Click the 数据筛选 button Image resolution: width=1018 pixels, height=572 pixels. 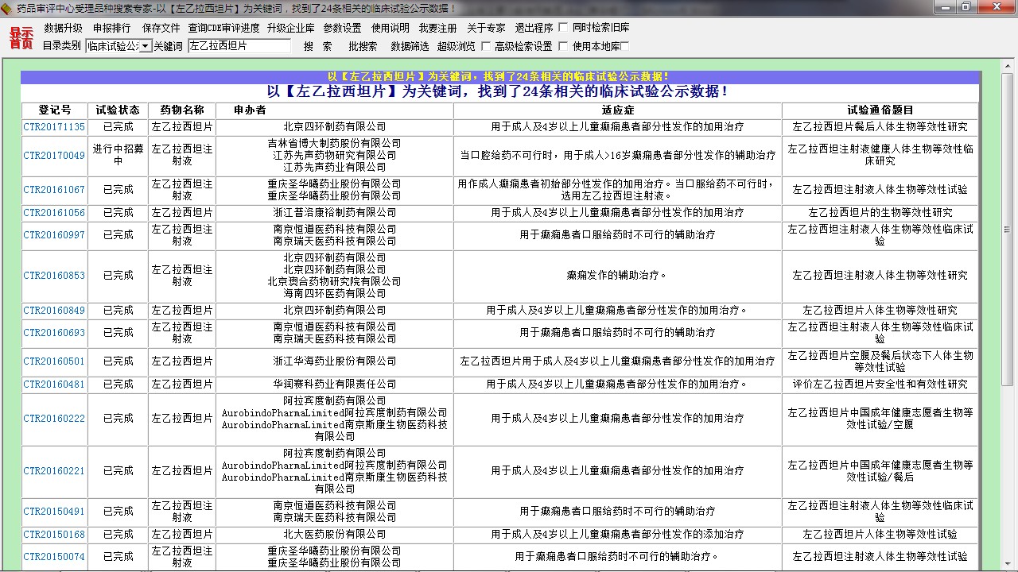click(410, 46)
